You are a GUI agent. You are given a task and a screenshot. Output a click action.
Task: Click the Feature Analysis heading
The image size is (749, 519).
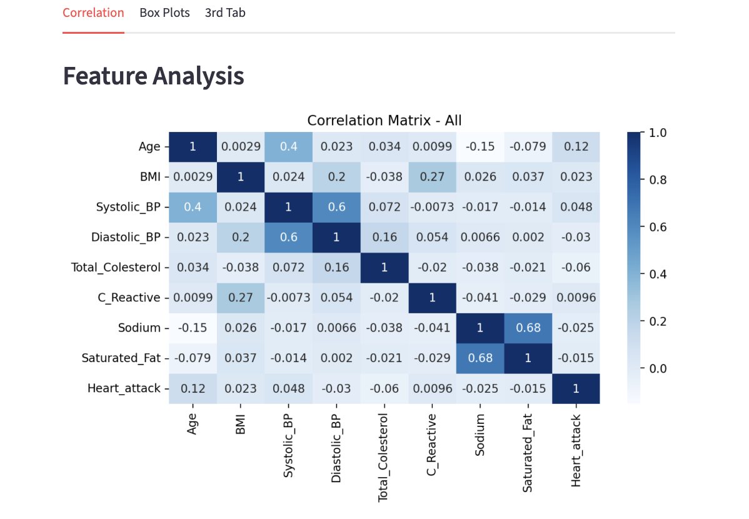click(153, 76)
